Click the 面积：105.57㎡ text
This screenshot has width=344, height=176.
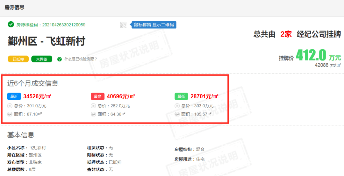[x=196, y=114]
